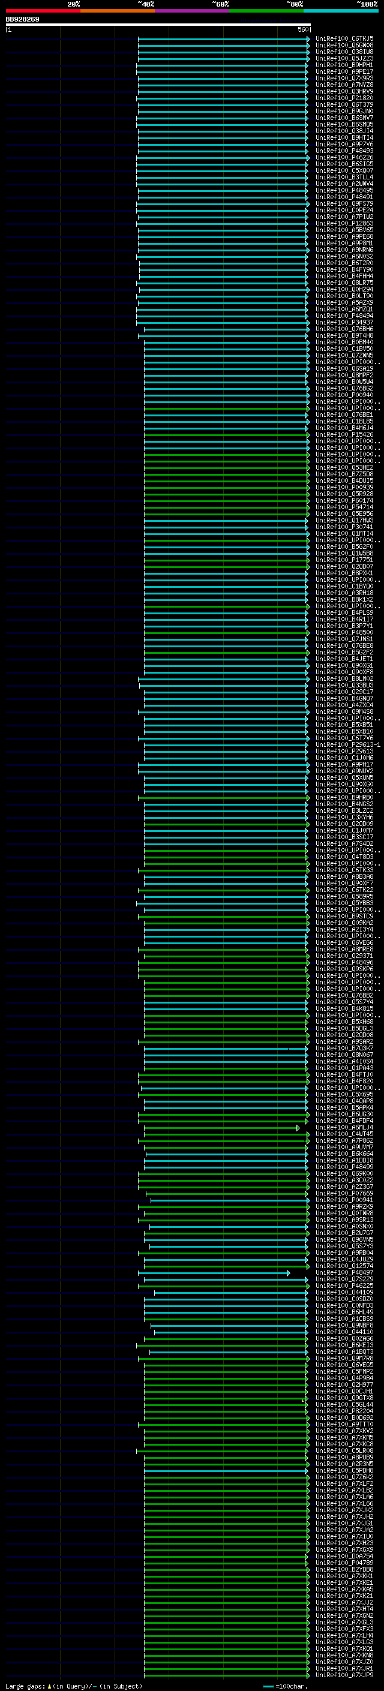The image size is (384, 1691).
Task: Open hit UniRef100_B3TLL4
Action: tap(344, 177)
